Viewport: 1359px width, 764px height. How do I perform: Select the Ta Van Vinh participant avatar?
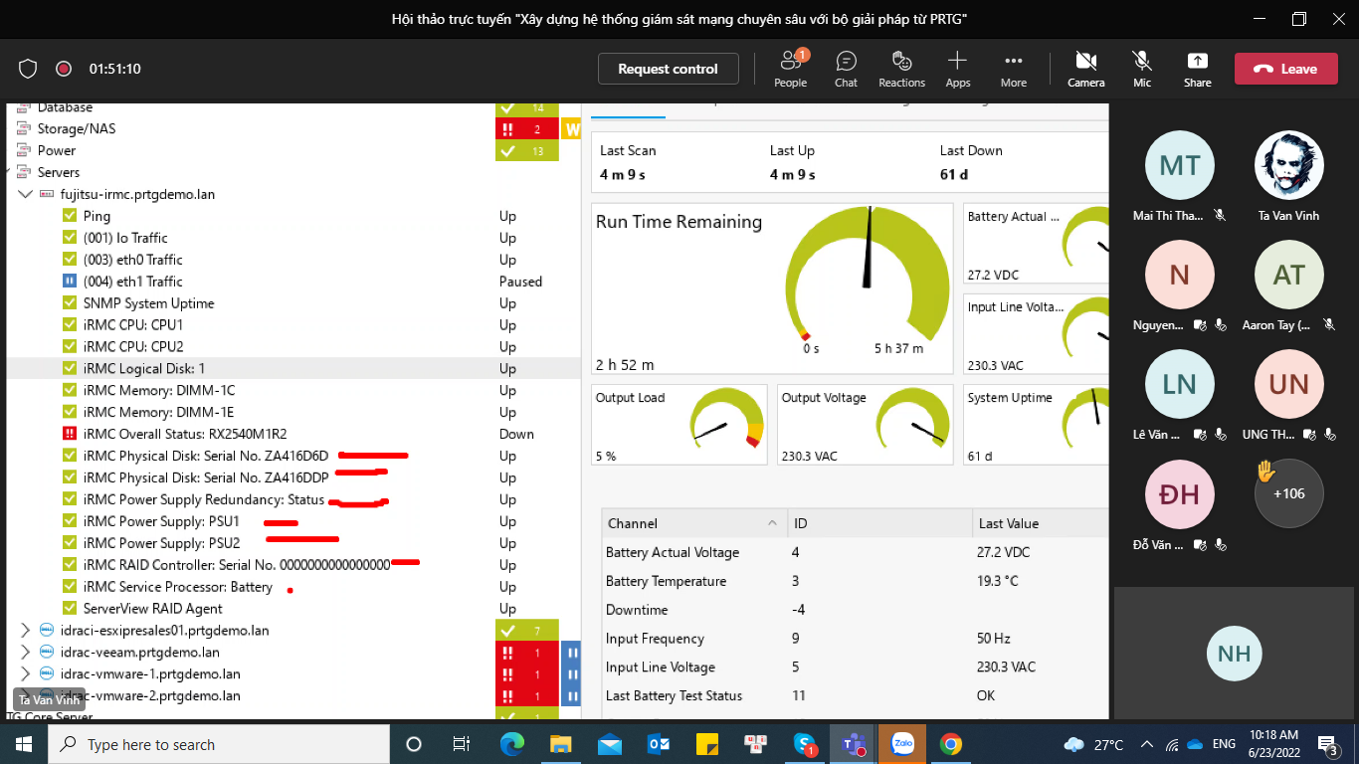point(1289,165)
